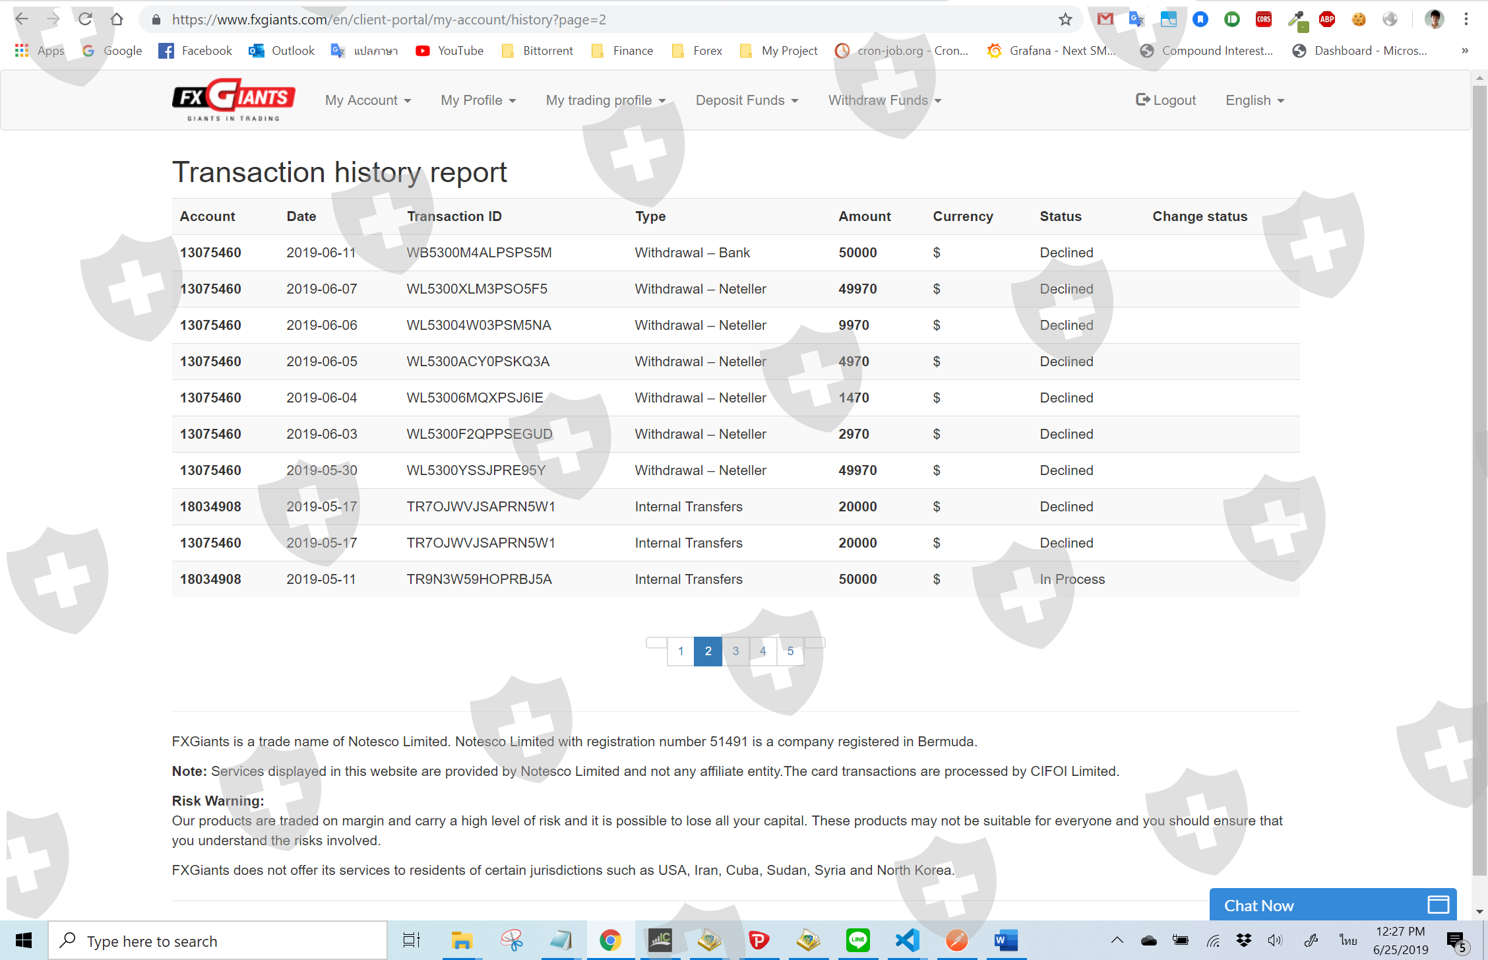Open Microsoft Word from taskbar
This screenshot has width=1488, height=960.
1006,940
